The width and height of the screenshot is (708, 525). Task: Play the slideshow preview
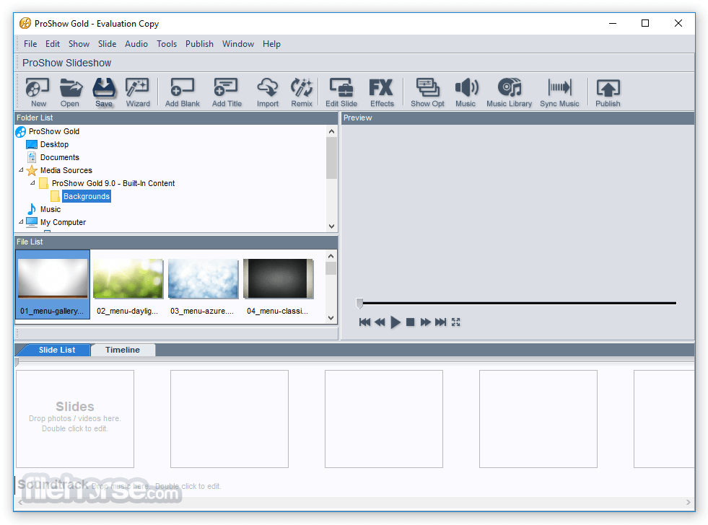coord(395,322)
